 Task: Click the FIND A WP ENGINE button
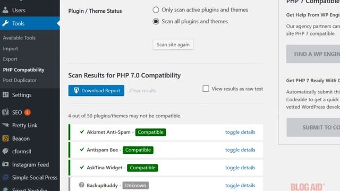(313, 54)
